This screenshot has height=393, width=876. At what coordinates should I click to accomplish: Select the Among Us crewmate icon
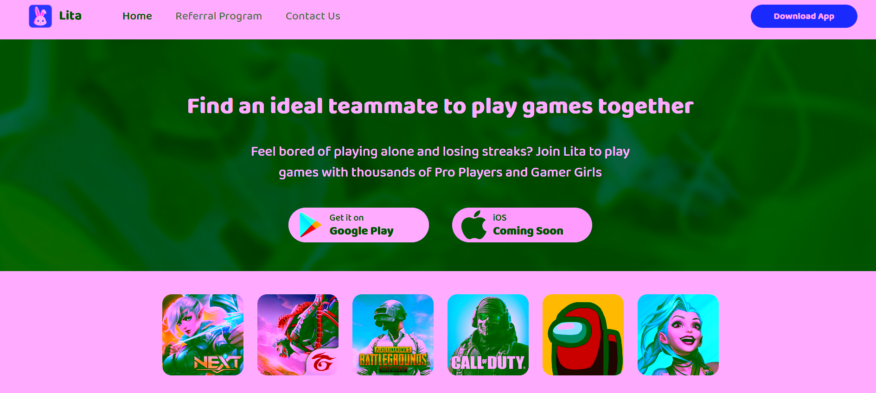tap(583, 335)
